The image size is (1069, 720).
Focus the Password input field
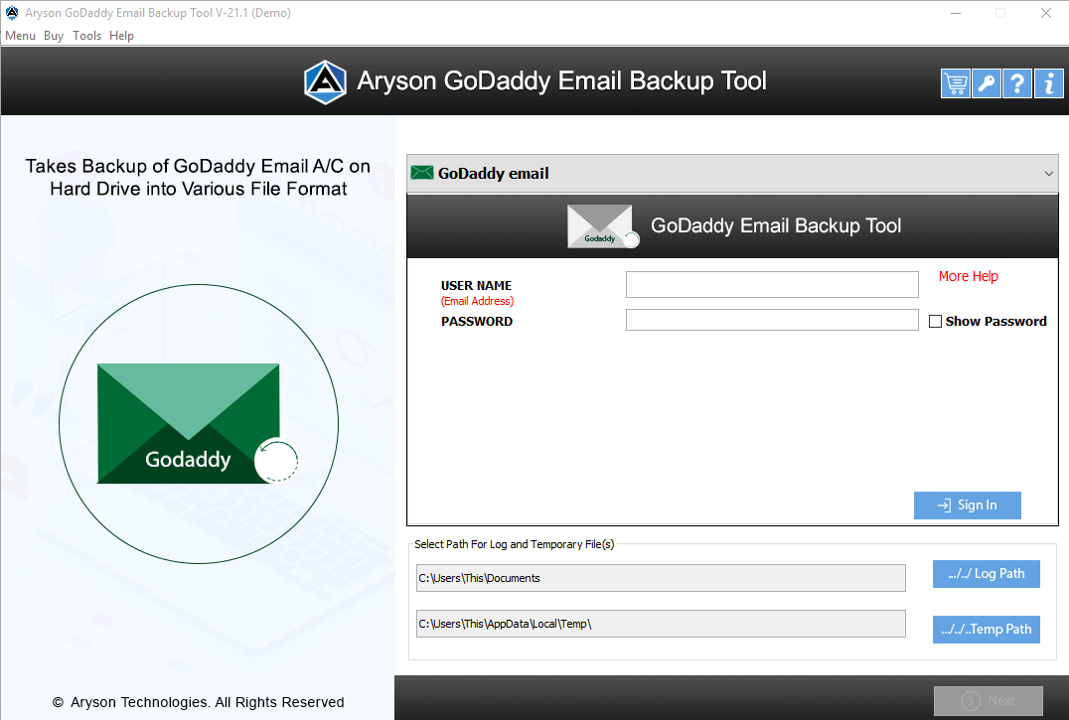(x=772, y=320)
